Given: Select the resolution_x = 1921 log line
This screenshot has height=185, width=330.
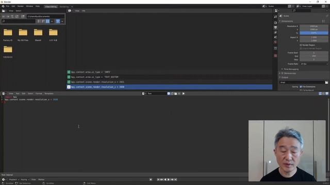Looking at the screenshot, I should tap(170, 82).
